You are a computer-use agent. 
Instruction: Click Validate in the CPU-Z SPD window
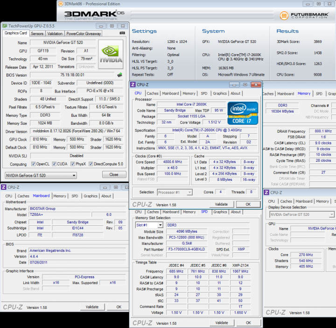coord(222,323)
